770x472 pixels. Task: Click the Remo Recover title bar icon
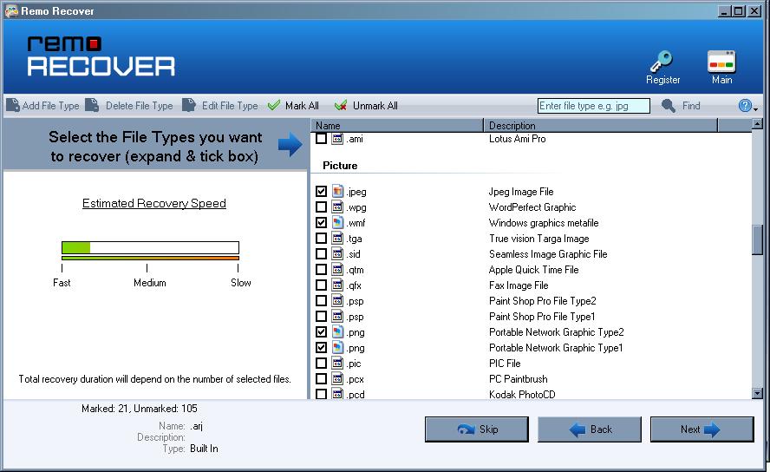(11, 10)
